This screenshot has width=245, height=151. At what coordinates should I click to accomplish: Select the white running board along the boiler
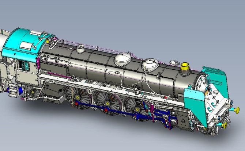pos(110,87)
